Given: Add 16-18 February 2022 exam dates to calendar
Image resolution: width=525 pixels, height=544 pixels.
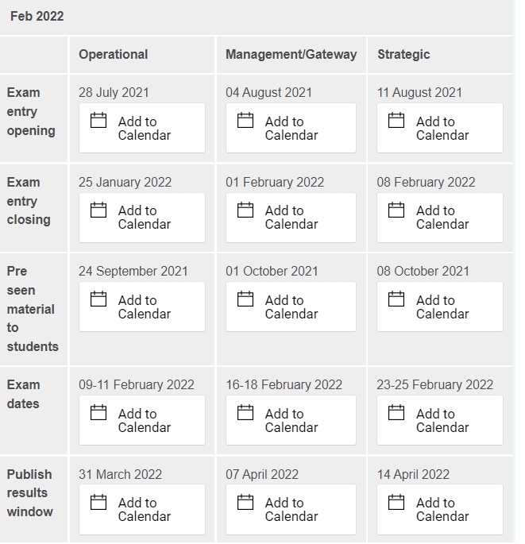Looking at the screenshot, I should (291, 420).
